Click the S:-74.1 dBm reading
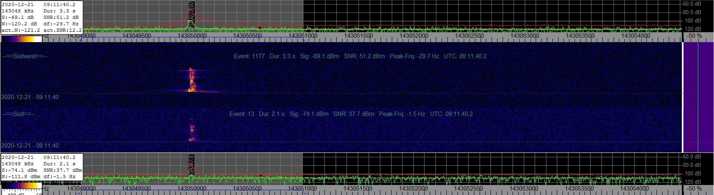Screen dimensions: 714x195 [x=19, y=170]
